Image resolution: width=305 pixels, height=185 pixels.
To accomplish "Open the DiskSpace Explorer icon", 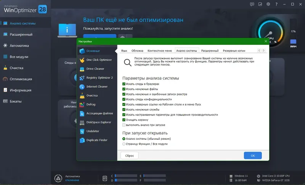I will click(82, 122).
